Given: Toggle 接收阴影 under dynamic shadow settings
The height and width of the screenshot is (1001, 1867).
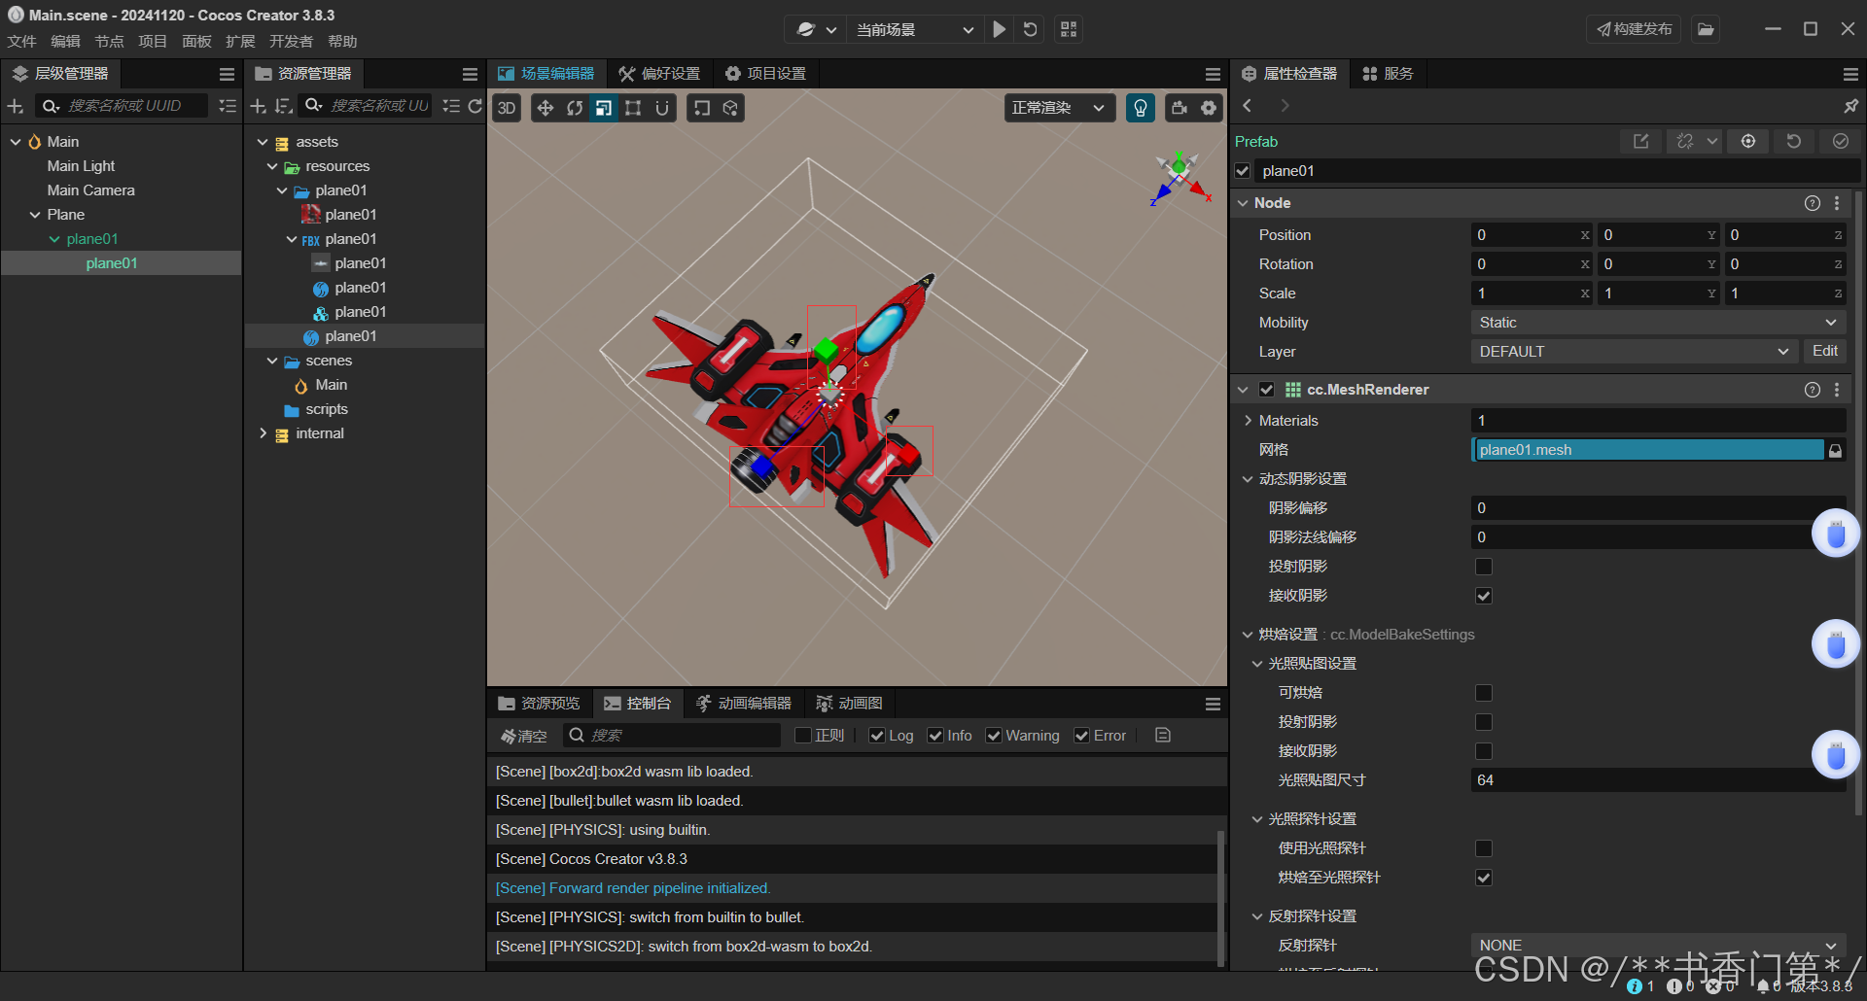Looking at the screenshot, I should (1484, 596).
